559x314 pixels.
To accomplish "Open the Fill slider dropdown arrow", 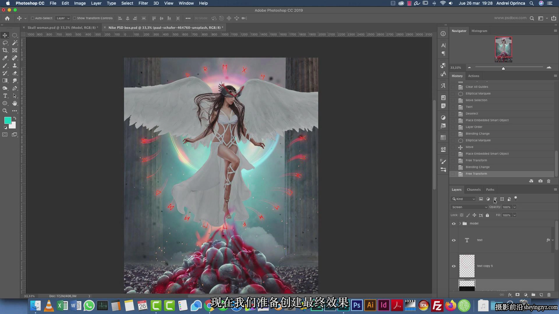I will click(x=514, y=215).
